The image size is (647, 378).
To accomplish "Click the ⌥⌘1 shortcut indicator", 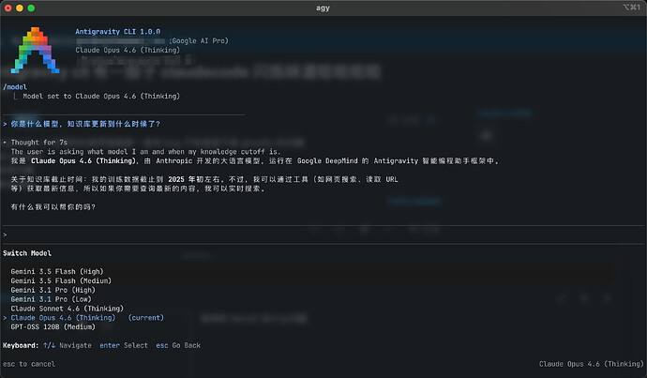I will pyautogui.click(x=632, y=8).
